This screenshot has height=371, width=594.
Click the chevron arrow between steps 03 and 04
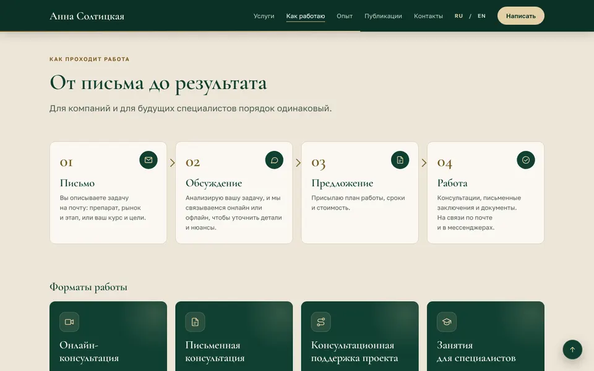click(424, 163)
